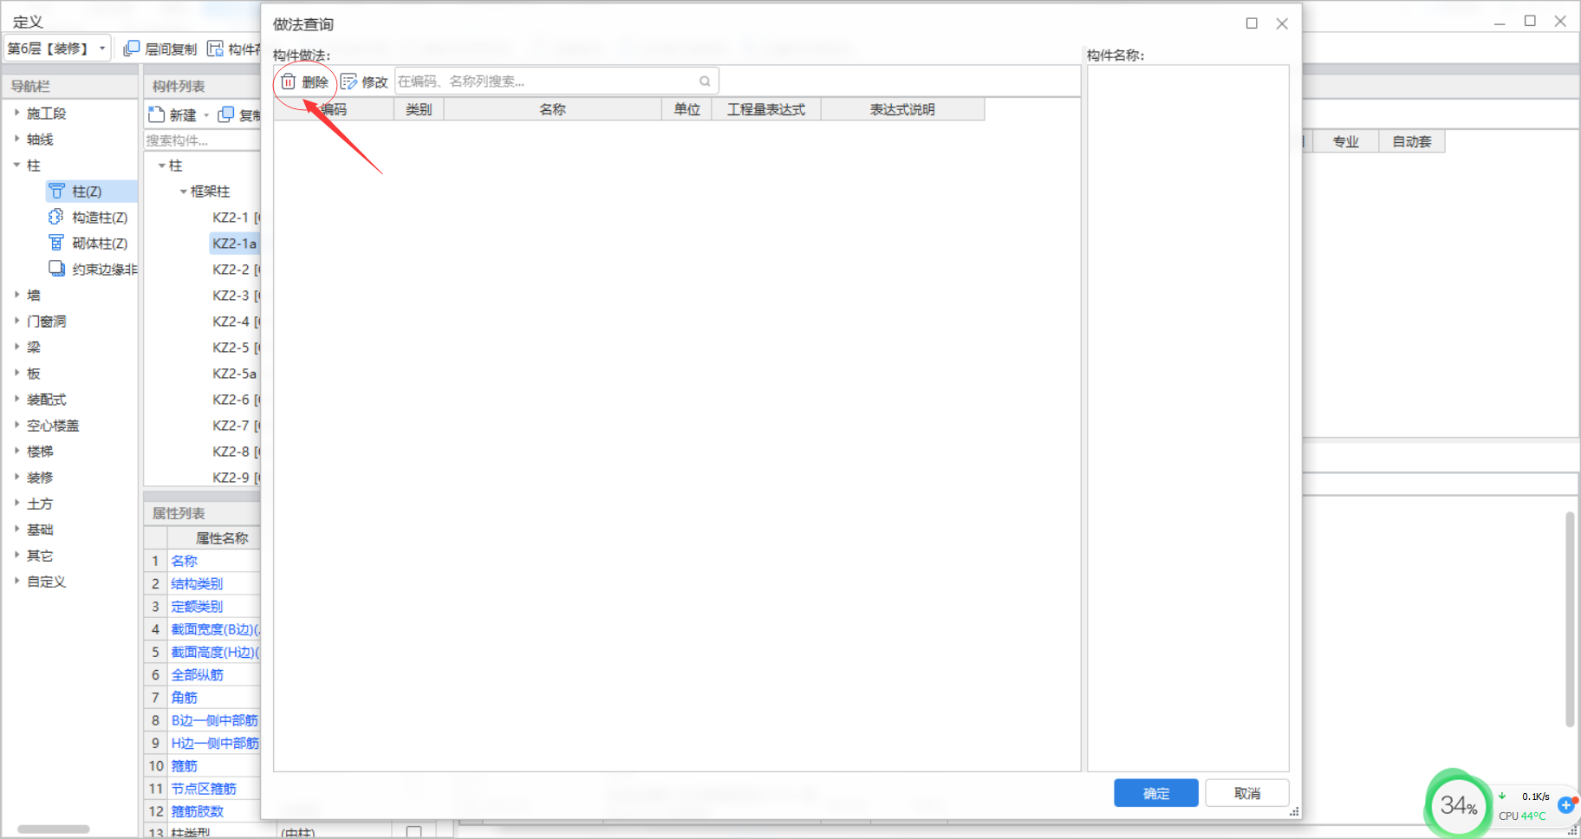Click the 层间复制 icon in the toolbar

pos(132,49)
